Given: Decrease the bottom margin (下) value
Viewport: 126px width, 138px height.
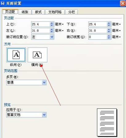Looking at the screenshot, I should (x=109, y=25).
